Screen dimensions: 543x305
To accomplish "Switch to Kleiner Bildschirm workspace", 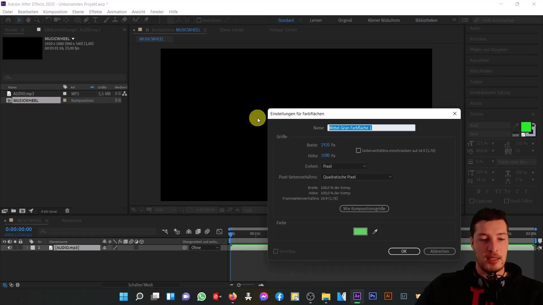I will (383, 20).
